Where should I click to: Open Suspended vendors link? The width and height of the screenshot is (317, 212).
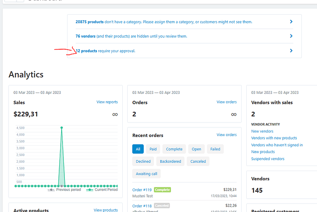pos(268,159)
